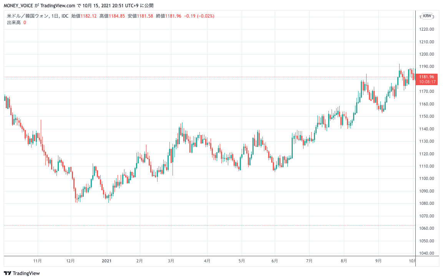
Task: Click the 終値 close value in header
Action: 173,16
